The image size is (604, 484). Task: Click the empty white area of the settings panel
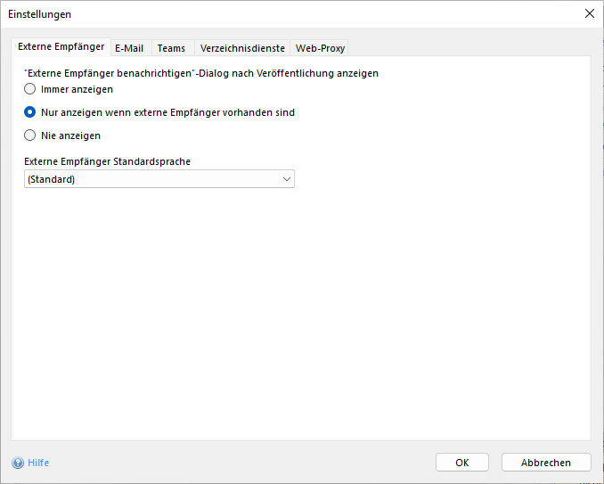pos(303,312)
